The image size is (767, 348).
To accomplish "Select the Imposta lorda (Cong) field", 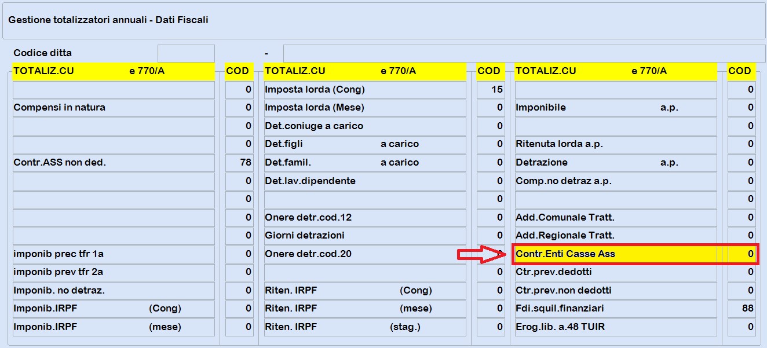I will [x=365, y=90].
